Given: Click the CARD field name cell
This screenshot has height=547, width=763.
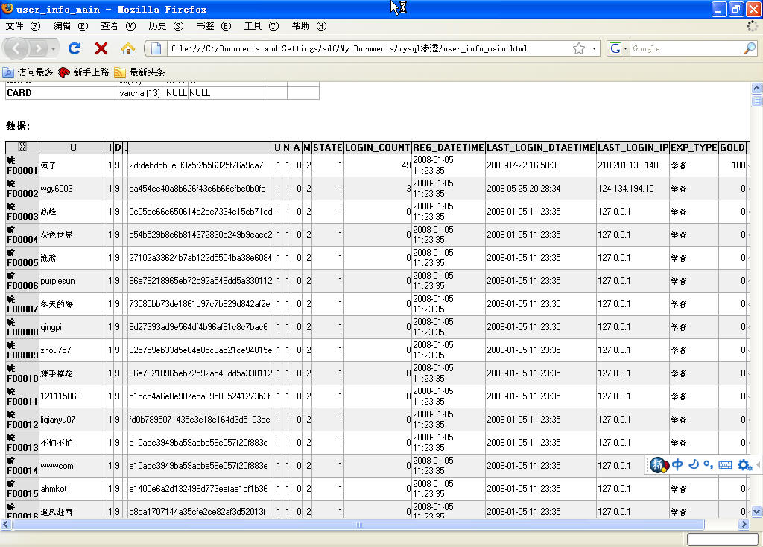Looking at the screenshot, I should click(62, 93).
